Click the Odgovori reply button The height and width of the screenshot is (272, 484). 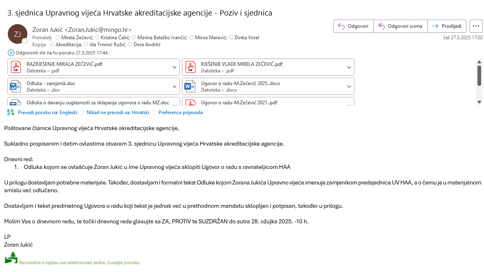pos(354,26)
